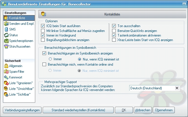Enable Benutzer-QuickInfo anzeigen

[114, 31]
